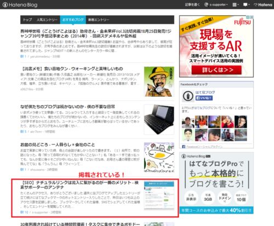Open the speech-bubble notifications dropdown
Screen dimensions: 274x226
pyautogui.click(x=246, y=4)
